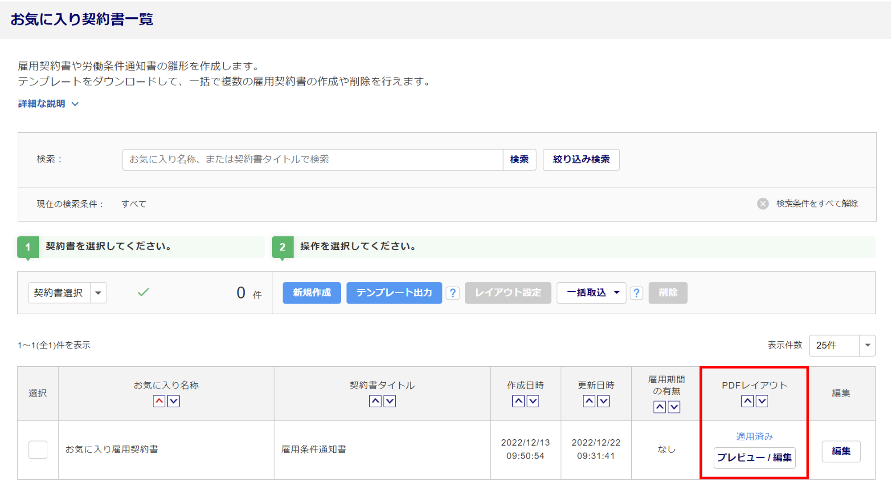Focus the お気に入り名称 search input field
The height and width of the screenshot is (490, 892).
(312, 159)
